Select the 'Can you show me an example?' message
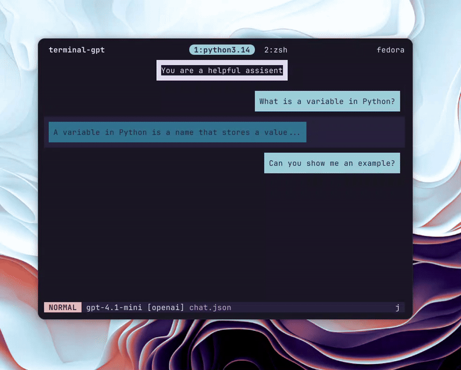This screenshot has height=370, width=461. click(x=331, y=163)
